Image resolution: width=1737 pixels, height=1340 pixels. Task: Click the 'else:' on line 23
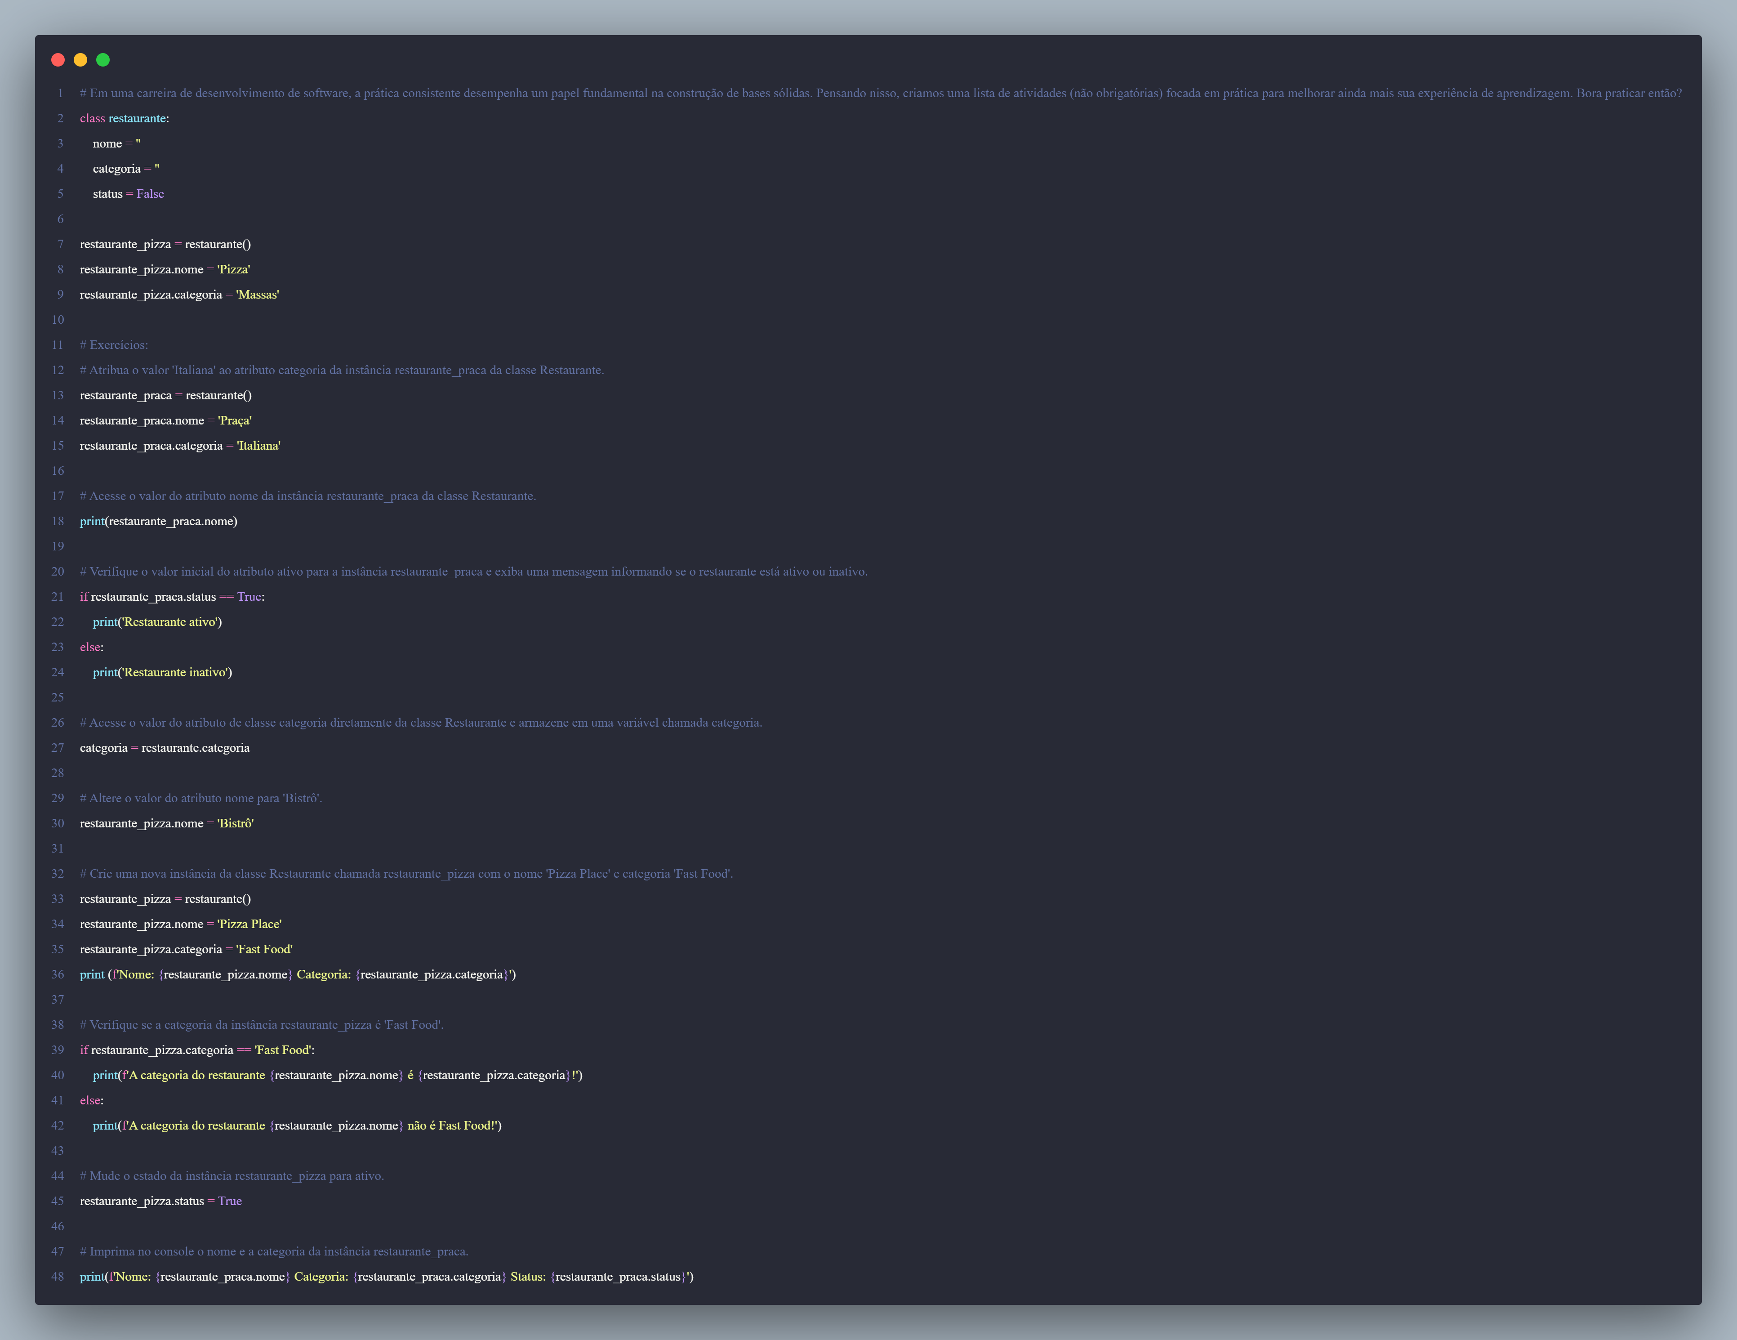pyautogui.click(x=91, y=647)
